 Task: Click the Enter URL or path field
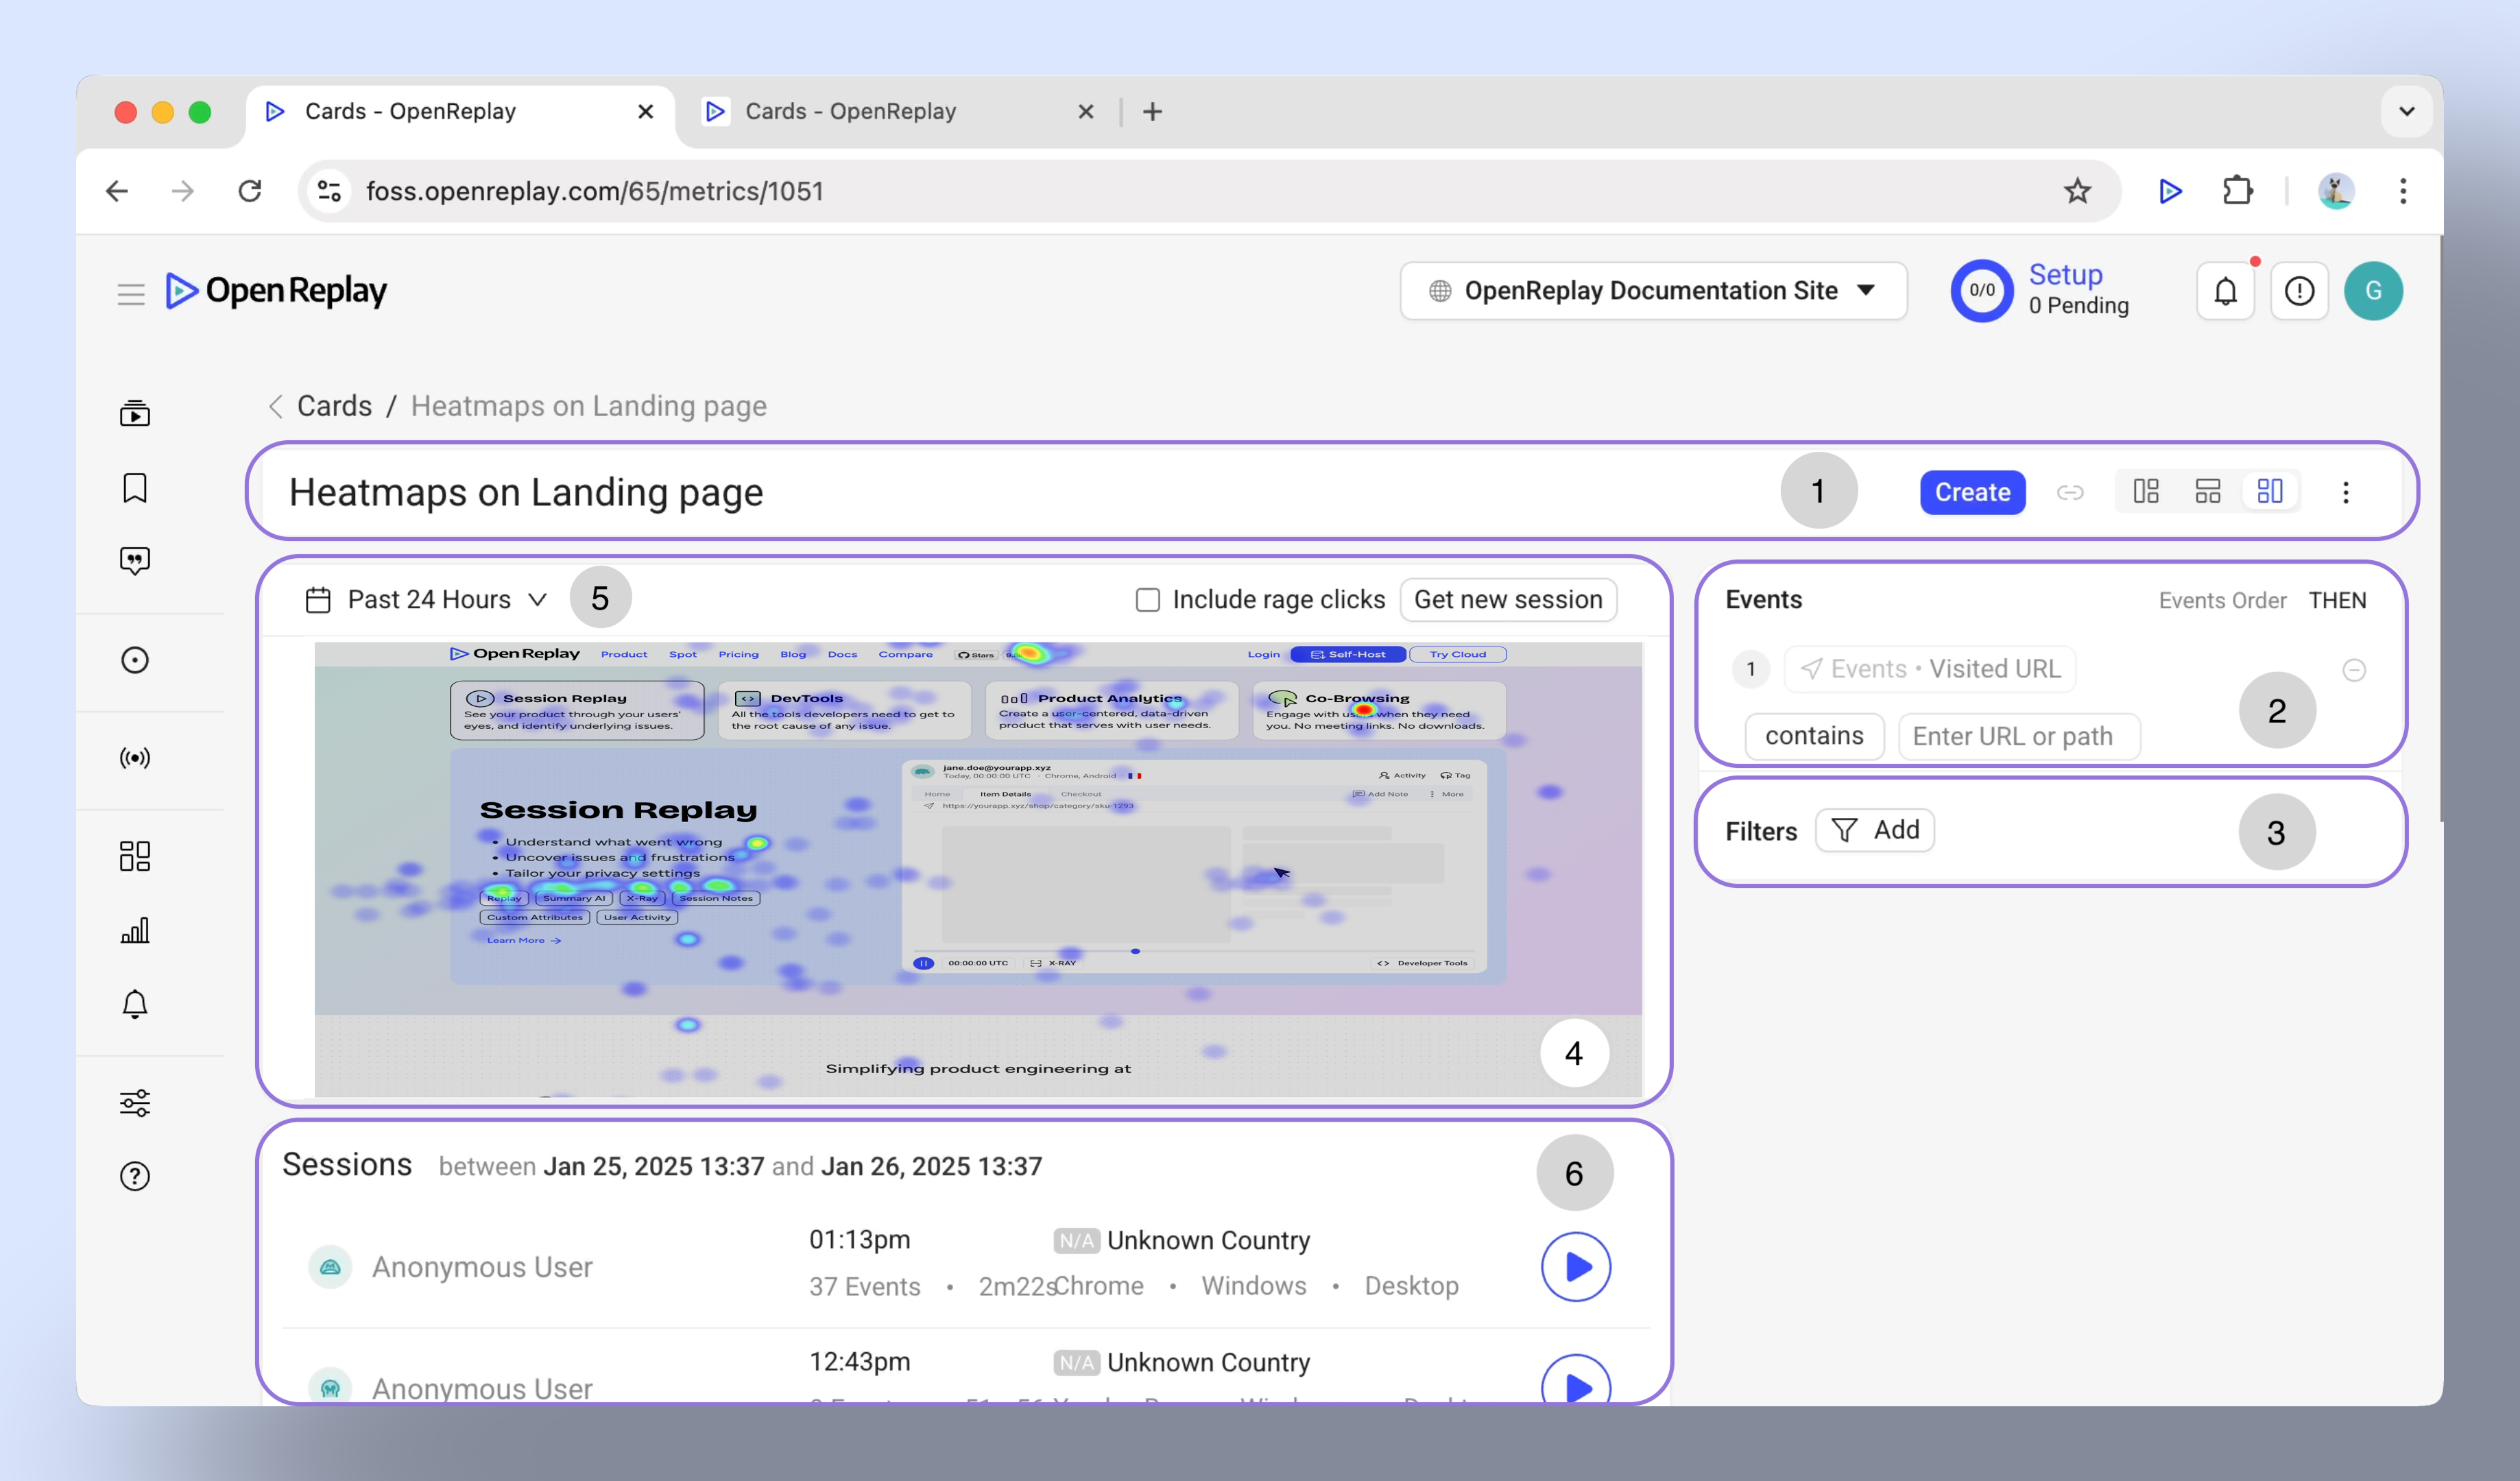(2018, 736)
